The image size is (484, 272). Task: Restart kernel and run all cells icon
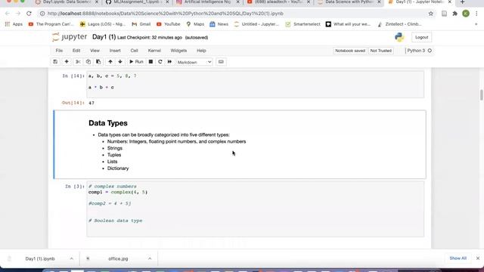[169, 62]
